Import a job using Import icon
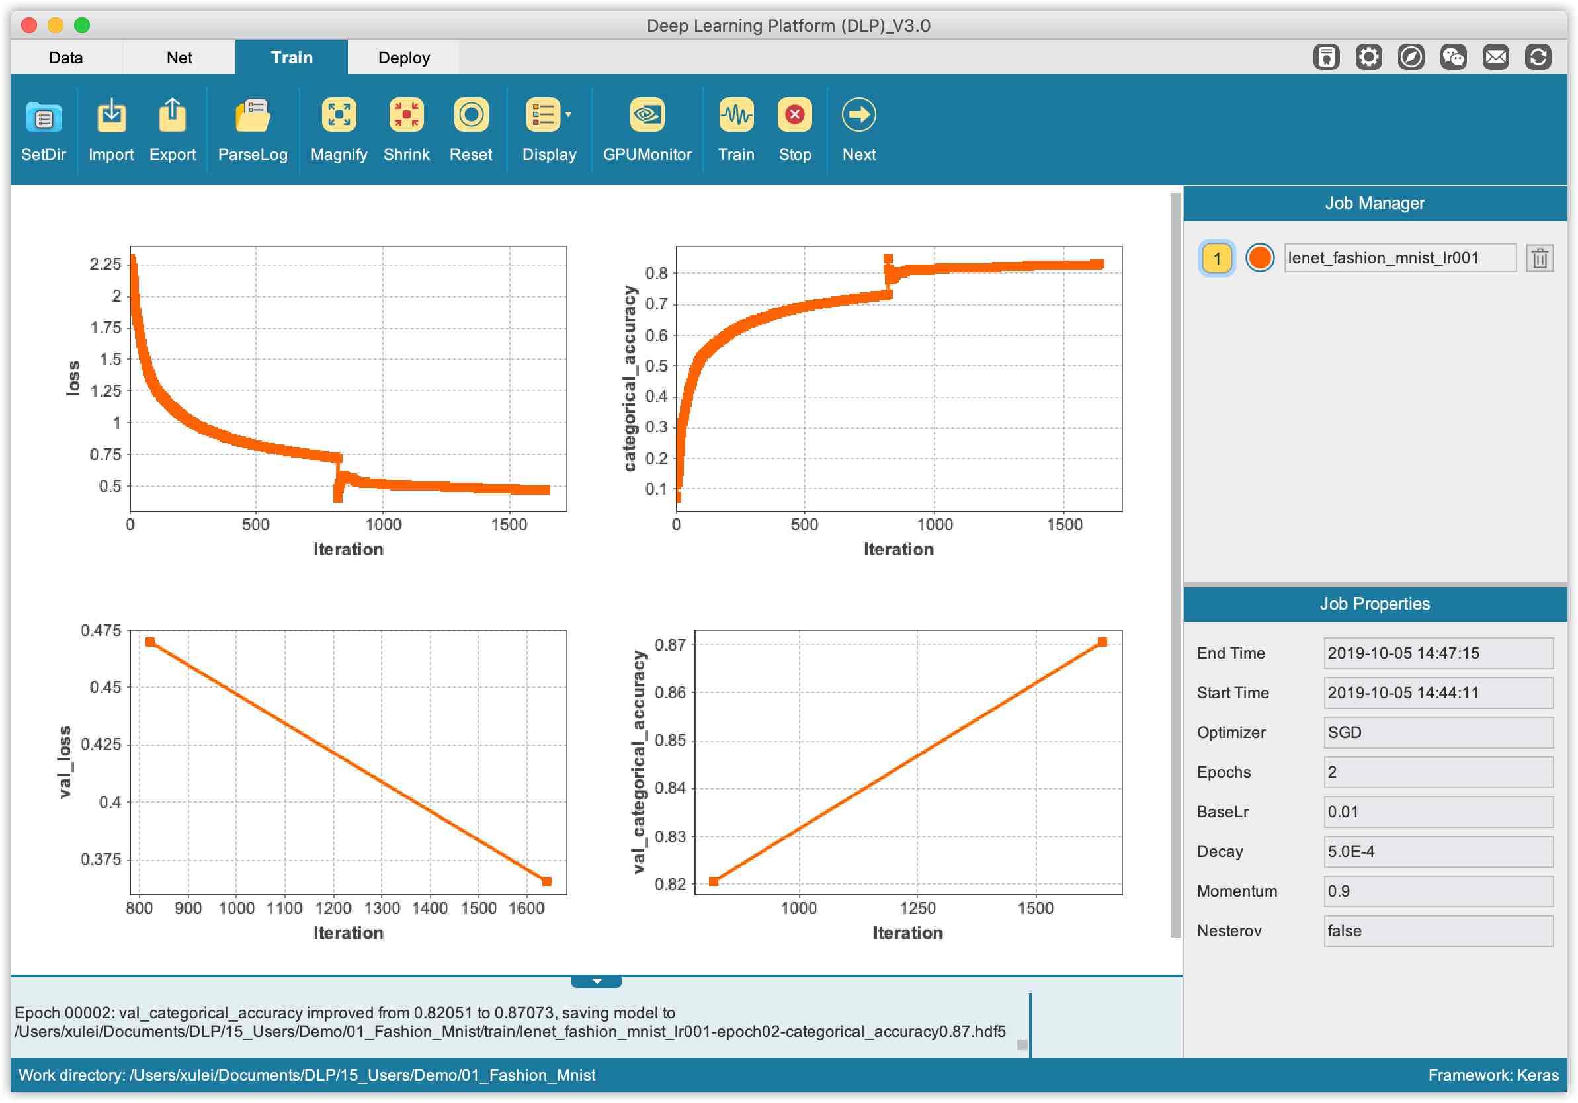Screen dimensions: 1578x1103 [x=110, y=115]
